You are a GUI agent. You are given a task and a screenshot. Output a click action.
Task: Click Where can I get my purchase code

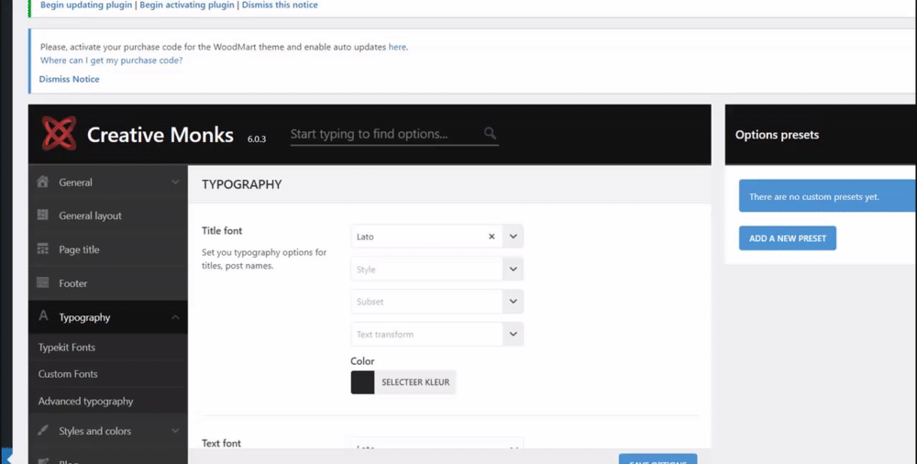click(111, 61)
